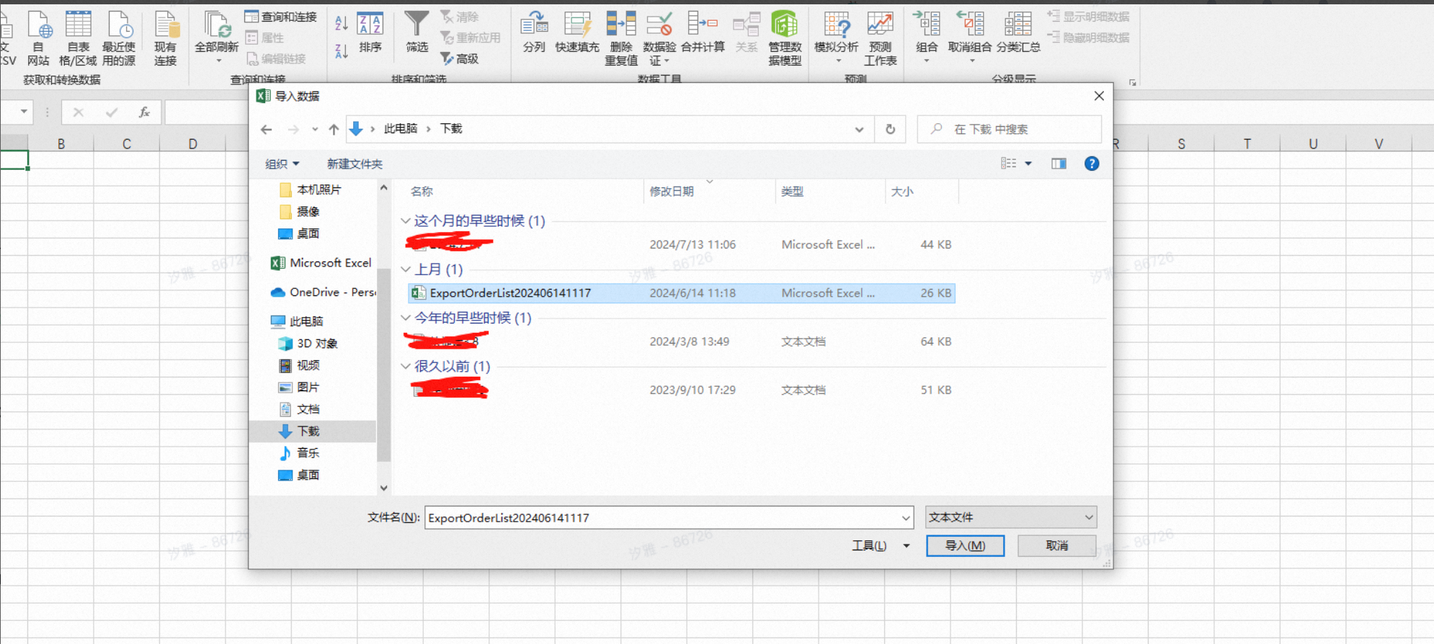The height and width of the screenshot is (644, 1434).
Task: Click the 导入(M) button
Action: coord(965,546)
